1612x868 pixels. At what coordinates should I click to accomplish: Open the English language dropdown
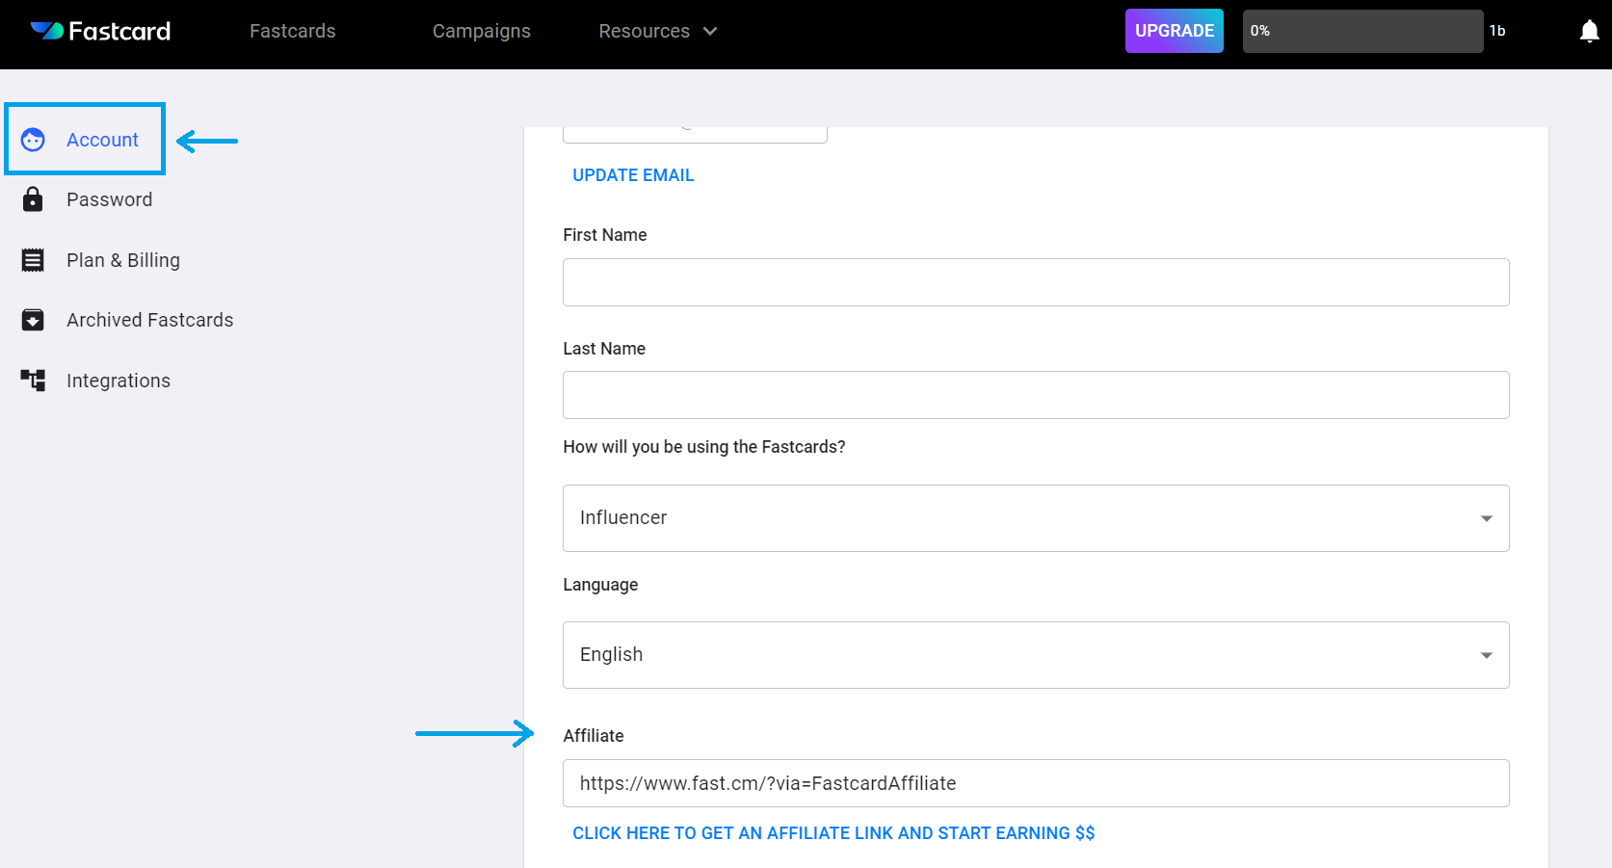coord(1036,655)
